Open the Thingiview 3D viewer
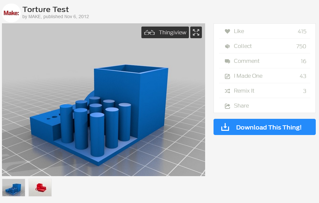 (165, 32)
